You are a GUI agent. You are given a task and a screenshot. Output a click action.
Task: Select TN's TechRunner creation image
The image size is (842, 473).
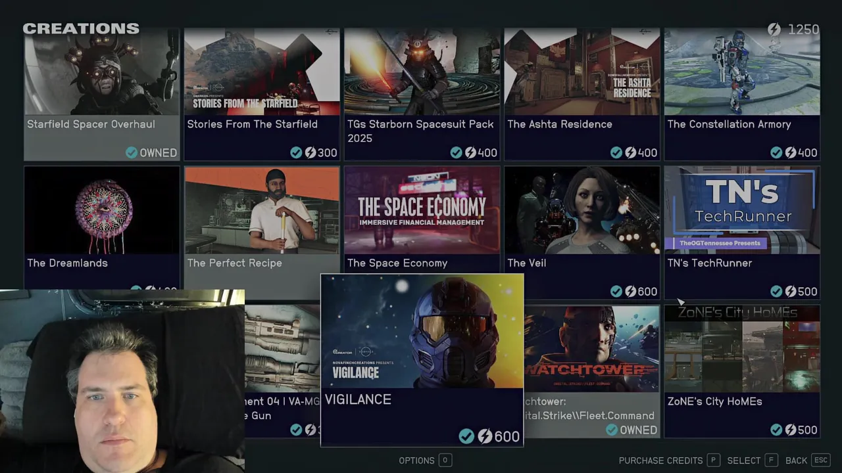click(x=742, y=210)
